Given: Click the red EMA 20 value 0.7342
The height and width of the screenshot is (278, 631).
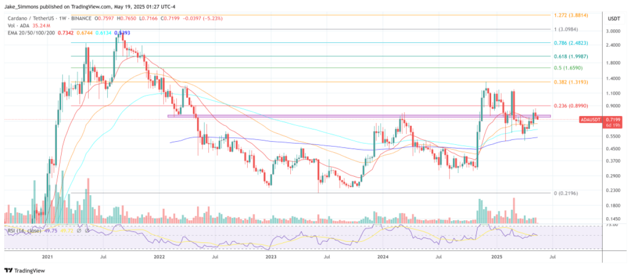Looking at the screenshot, I should tap(70, 33).
